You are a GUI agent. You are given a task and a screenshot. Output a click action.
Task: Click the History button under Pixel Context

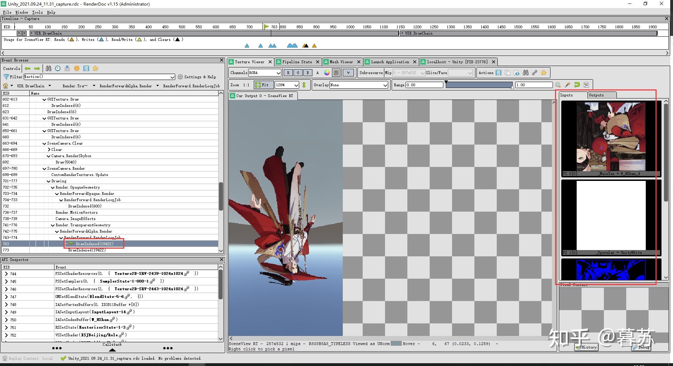click(x=586, y=347)
